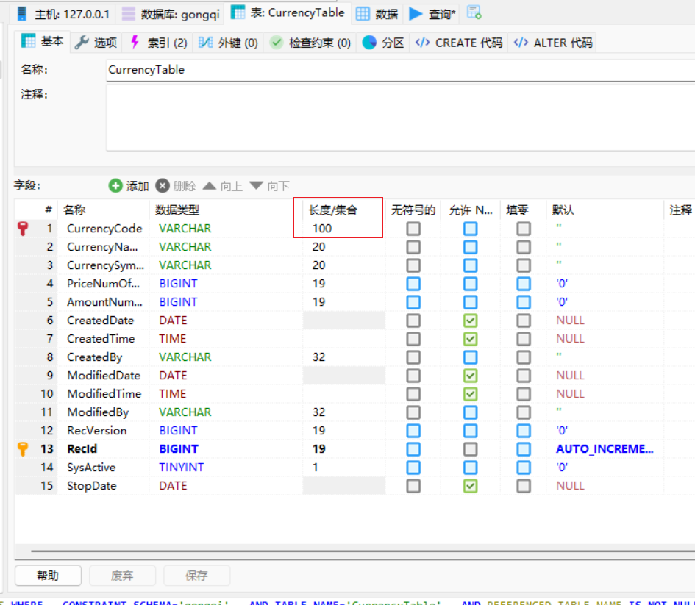Screen dimensions: 695x605
Task: Open the 索引 (2) sub-tab
Action: [158, 43]
